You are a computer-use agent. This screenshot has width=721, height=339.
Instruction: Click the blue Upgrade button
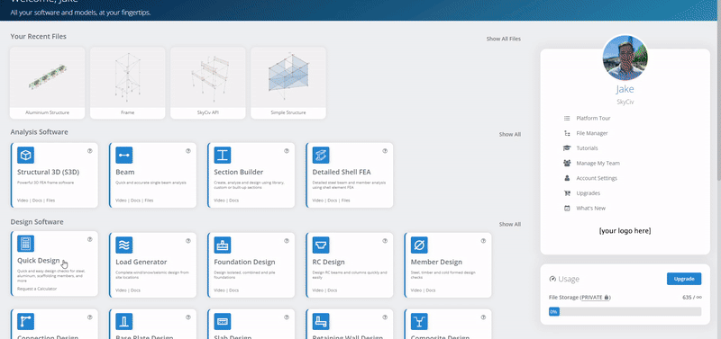coord(684,279)
